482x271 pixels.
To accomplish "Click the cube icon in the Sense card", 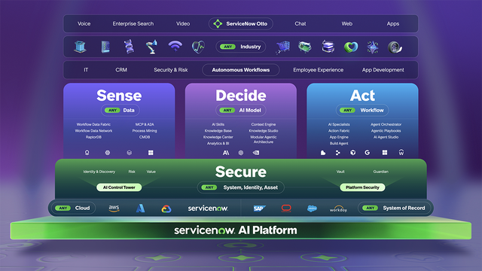I will [129, 153].
